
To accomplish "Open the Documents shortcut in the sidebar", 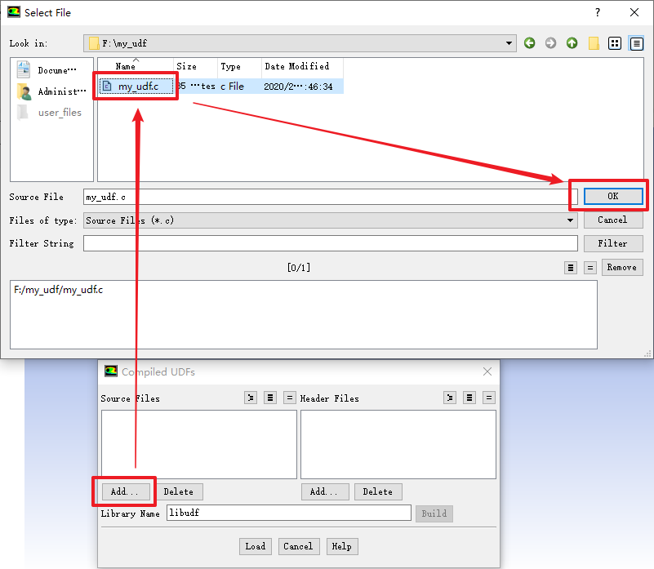I will (x=51, y=70).
